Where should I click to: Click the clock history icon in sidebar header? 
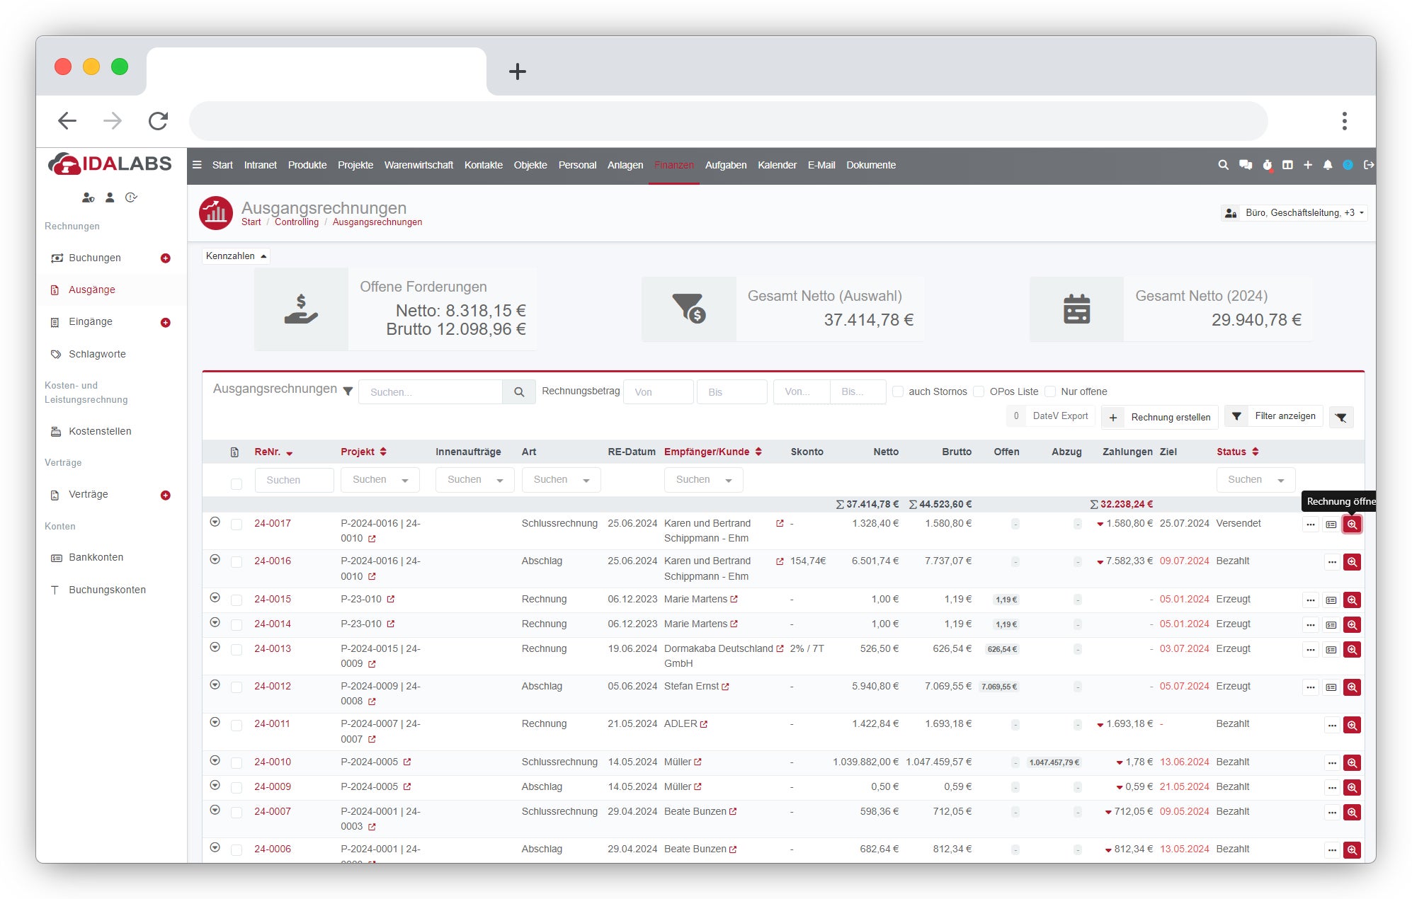[131, 198]
